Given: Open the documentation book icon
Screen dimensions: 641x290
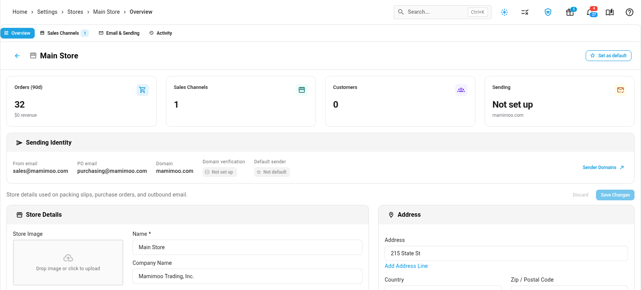Looking at the screenshot, I should coord(610,12).
